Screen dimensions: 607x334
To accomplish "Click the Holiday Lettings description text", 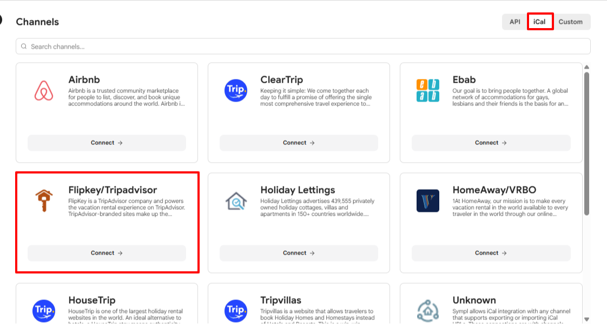I will (x=318, y=207).
